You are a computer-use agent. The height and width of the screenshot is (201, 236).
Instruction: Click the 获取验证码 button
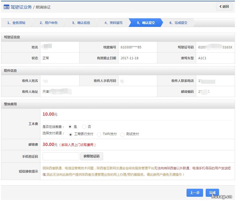pyautogui.click(x=92, y=156)
